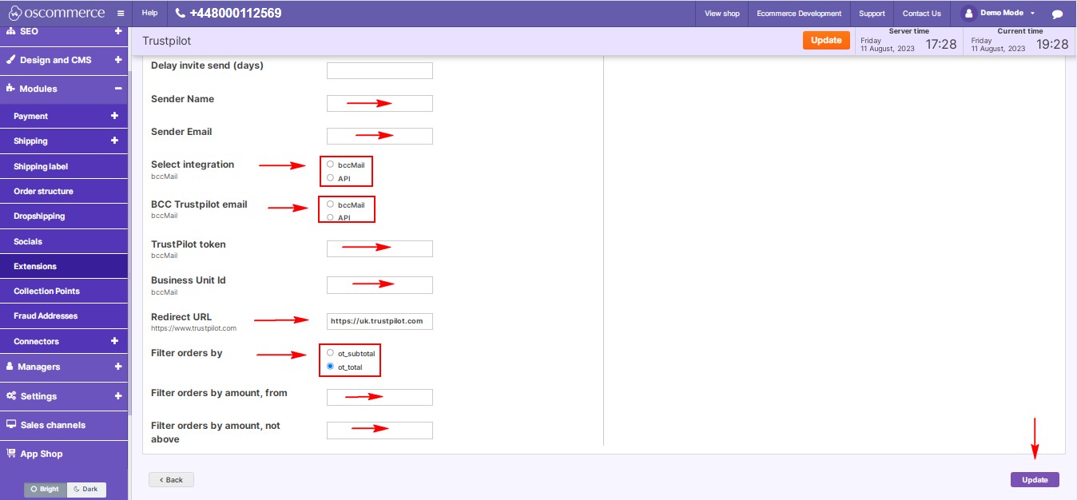The height and width of the screenshot is (500, 1077).
Task: Click the purple Update button
Action: click(x=1035, y=480)
